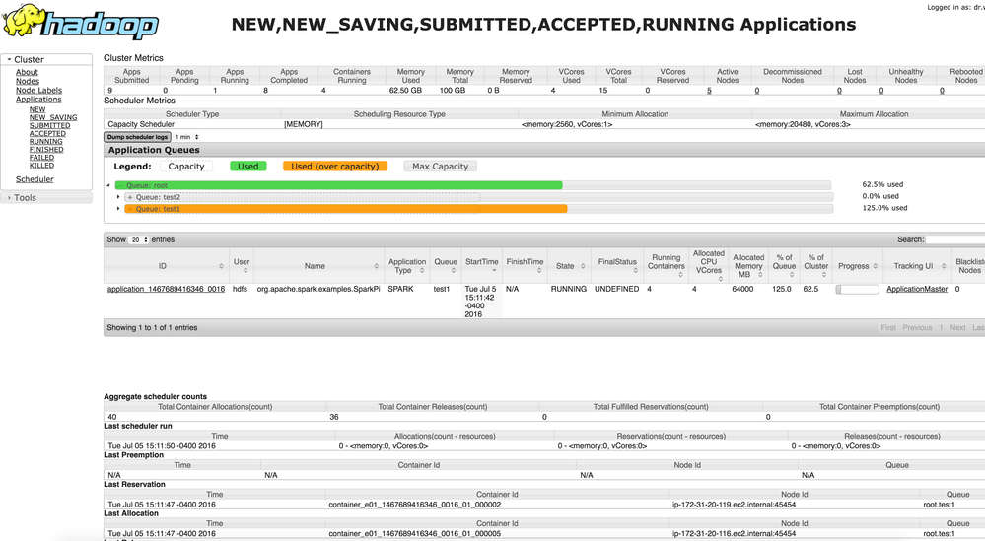Click the Unhealthy Nodes count link

[x=881, y=91]
